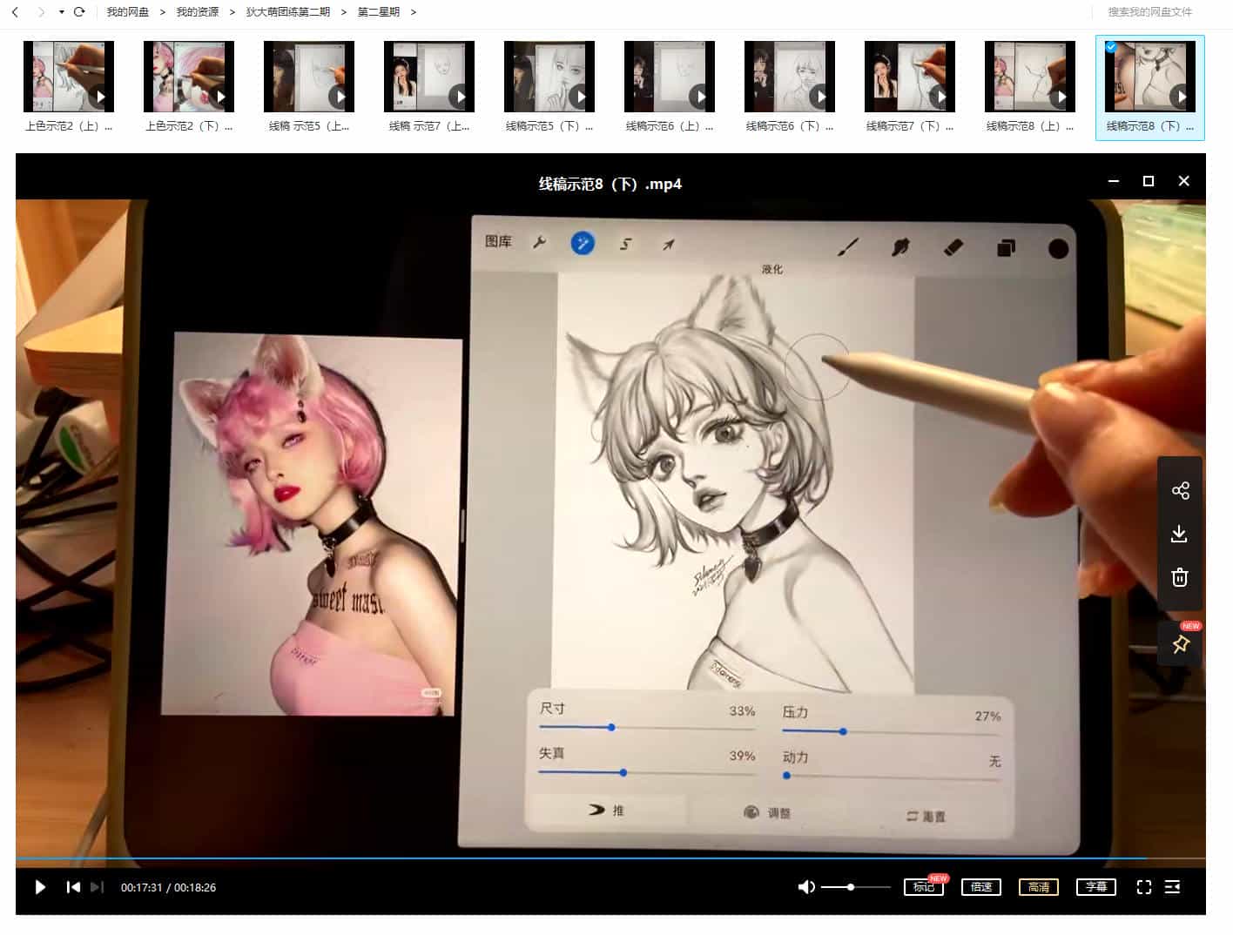Viewport: 1233px width, 935px height.
Task: Click the selection tool S icon
Action: [x=625, y=245]
